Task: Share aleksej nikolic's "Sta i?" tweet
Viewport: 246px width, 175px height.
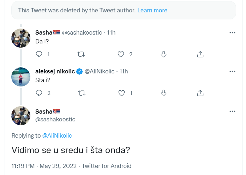Action: (200, 93)
